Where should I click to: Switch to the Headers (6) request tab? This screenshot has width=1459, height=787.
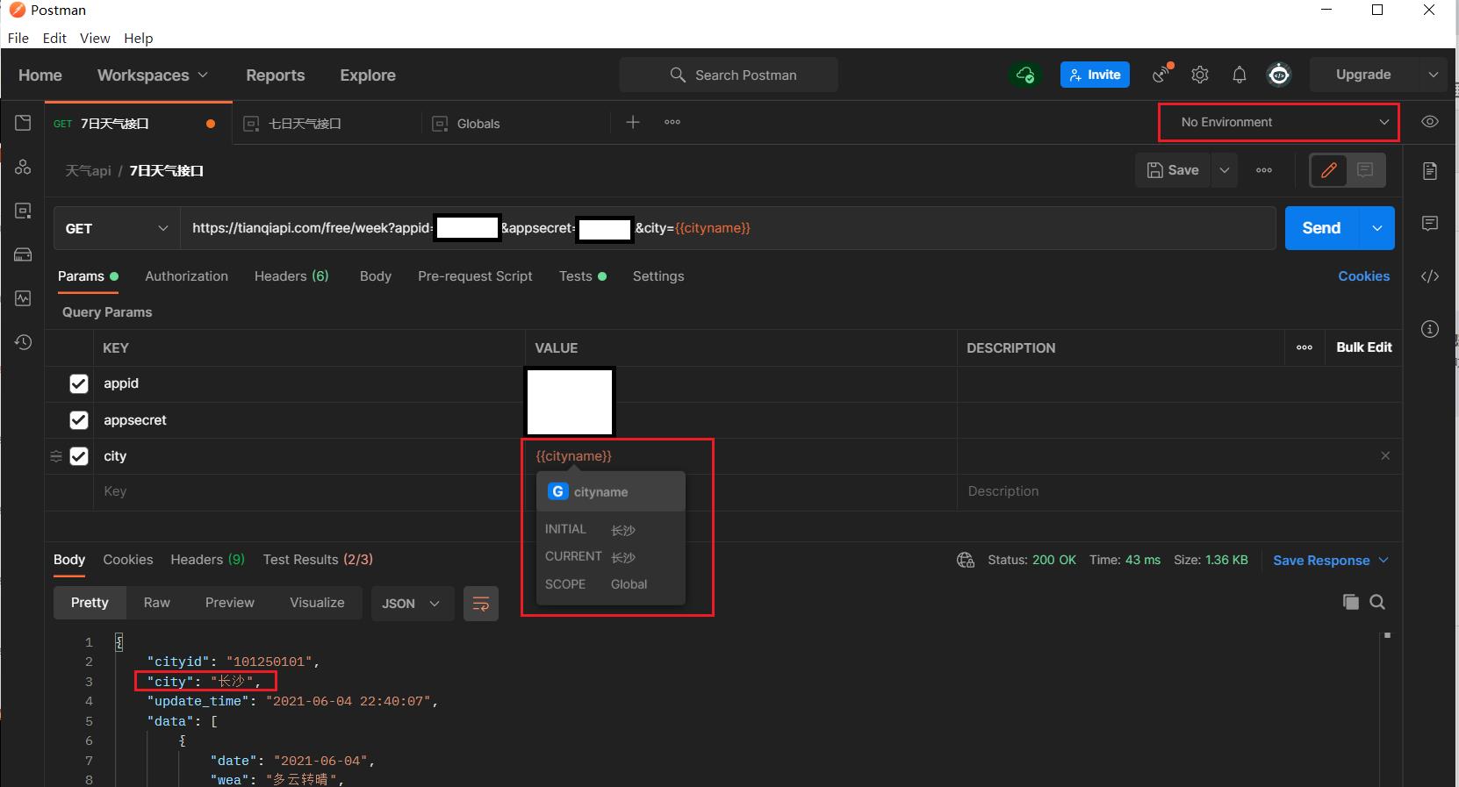(291, 275)
